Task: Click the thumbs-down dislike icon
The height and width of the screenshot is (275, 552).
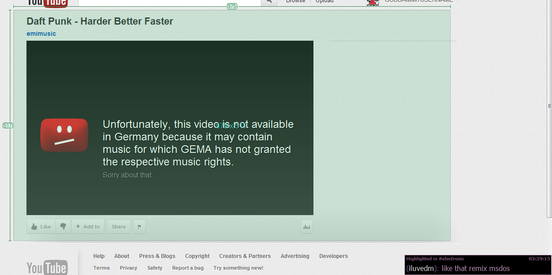Action: click(63, 227)
